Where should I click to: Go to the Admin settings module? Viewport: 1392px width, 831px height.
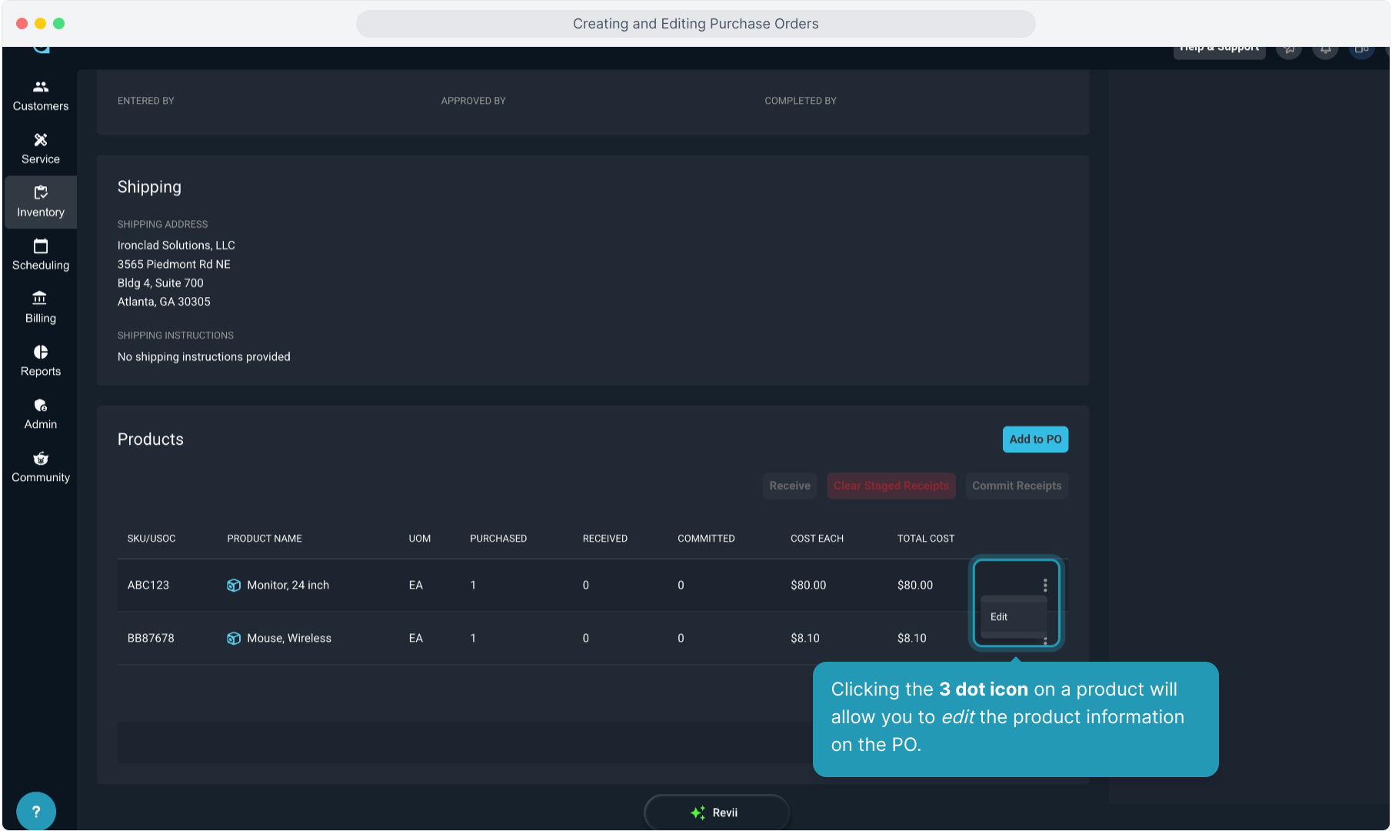tap(40, 414)
